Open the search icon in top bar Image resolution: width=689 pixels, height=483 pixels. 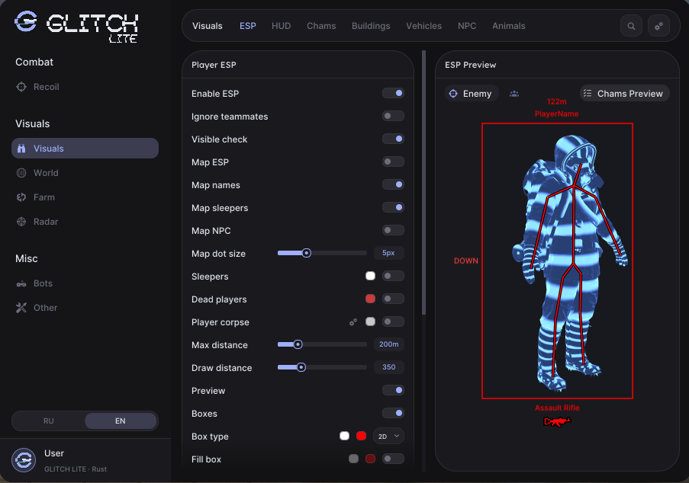[631, 26]
